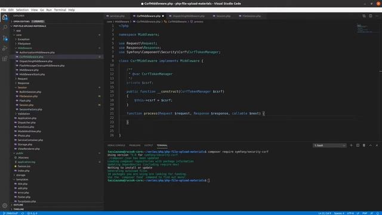Open SessionFactory.php in the explorer
The height and width of the screenshot is (215, 382).
[x=30, y=109]
